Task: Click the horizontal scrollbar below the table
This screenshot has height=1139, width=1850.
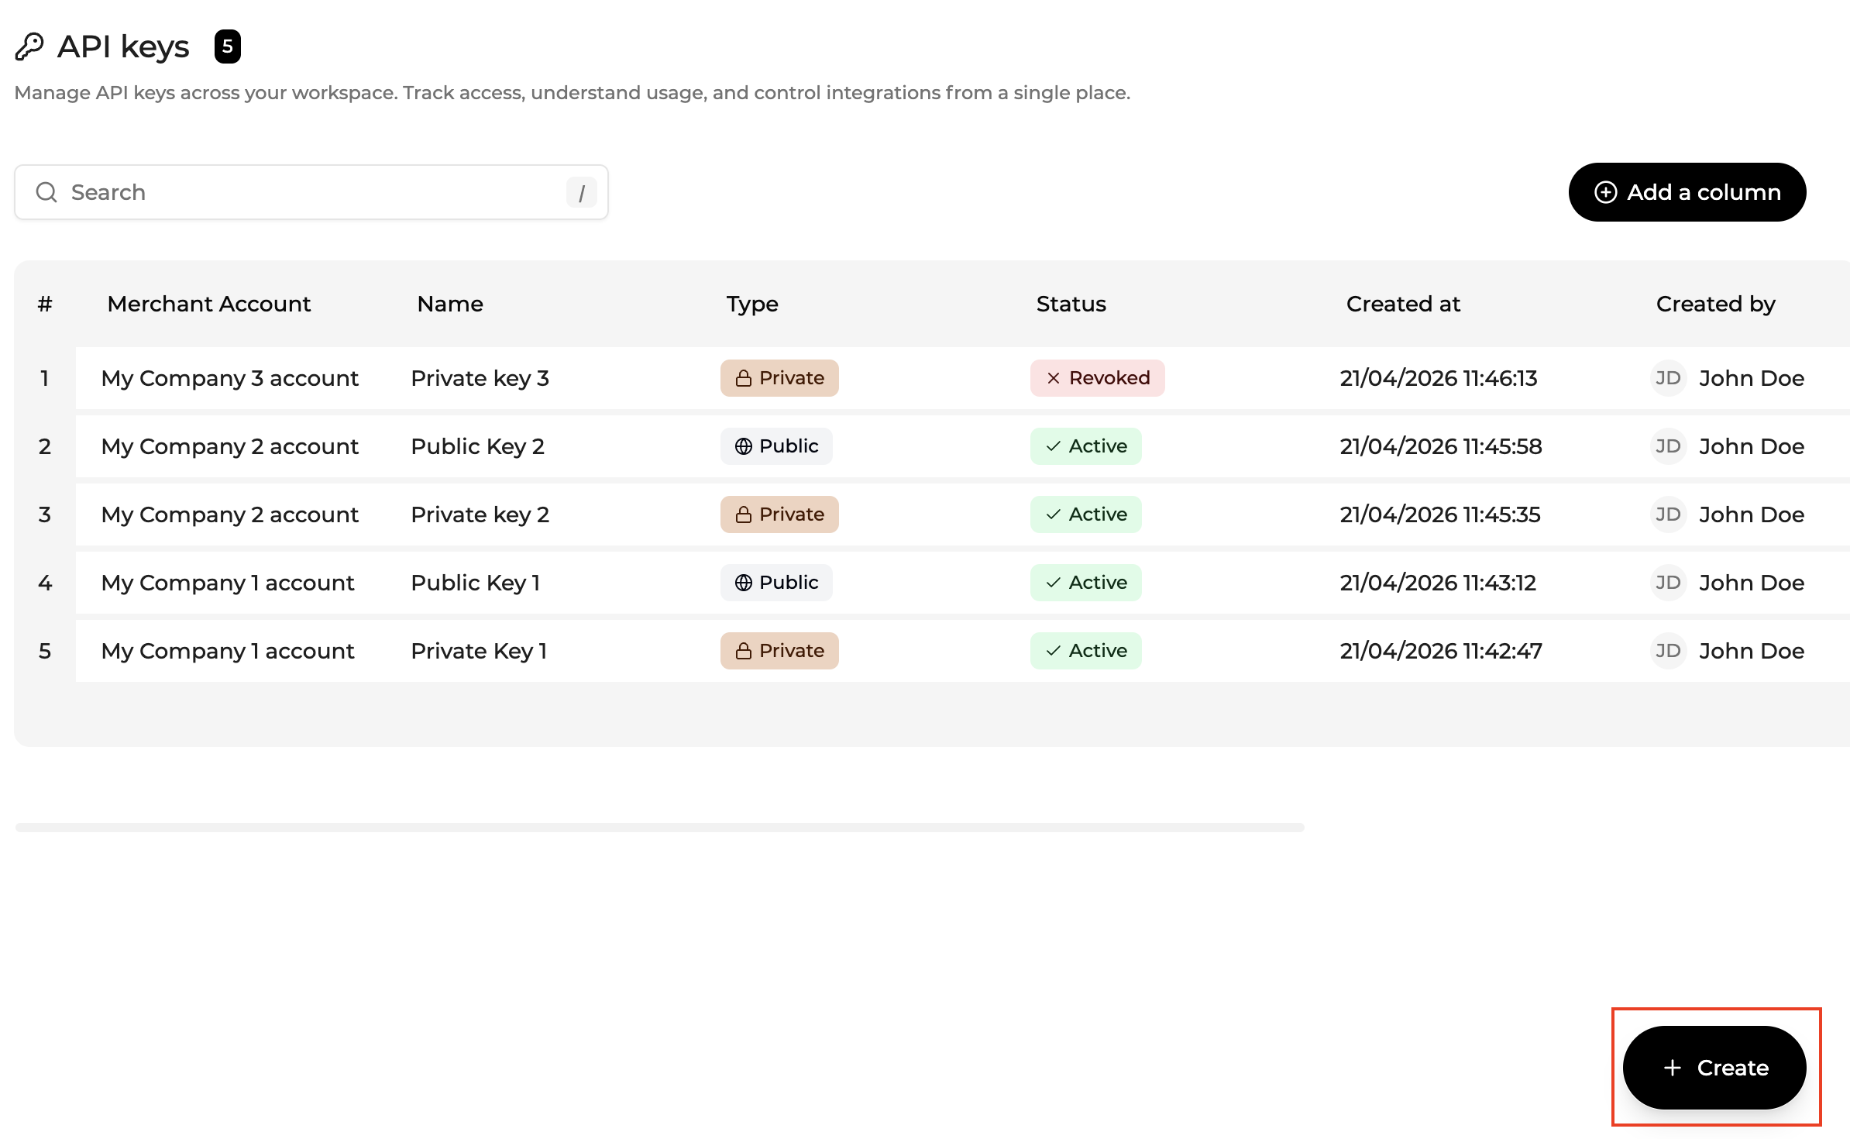Action: [659, 828]
